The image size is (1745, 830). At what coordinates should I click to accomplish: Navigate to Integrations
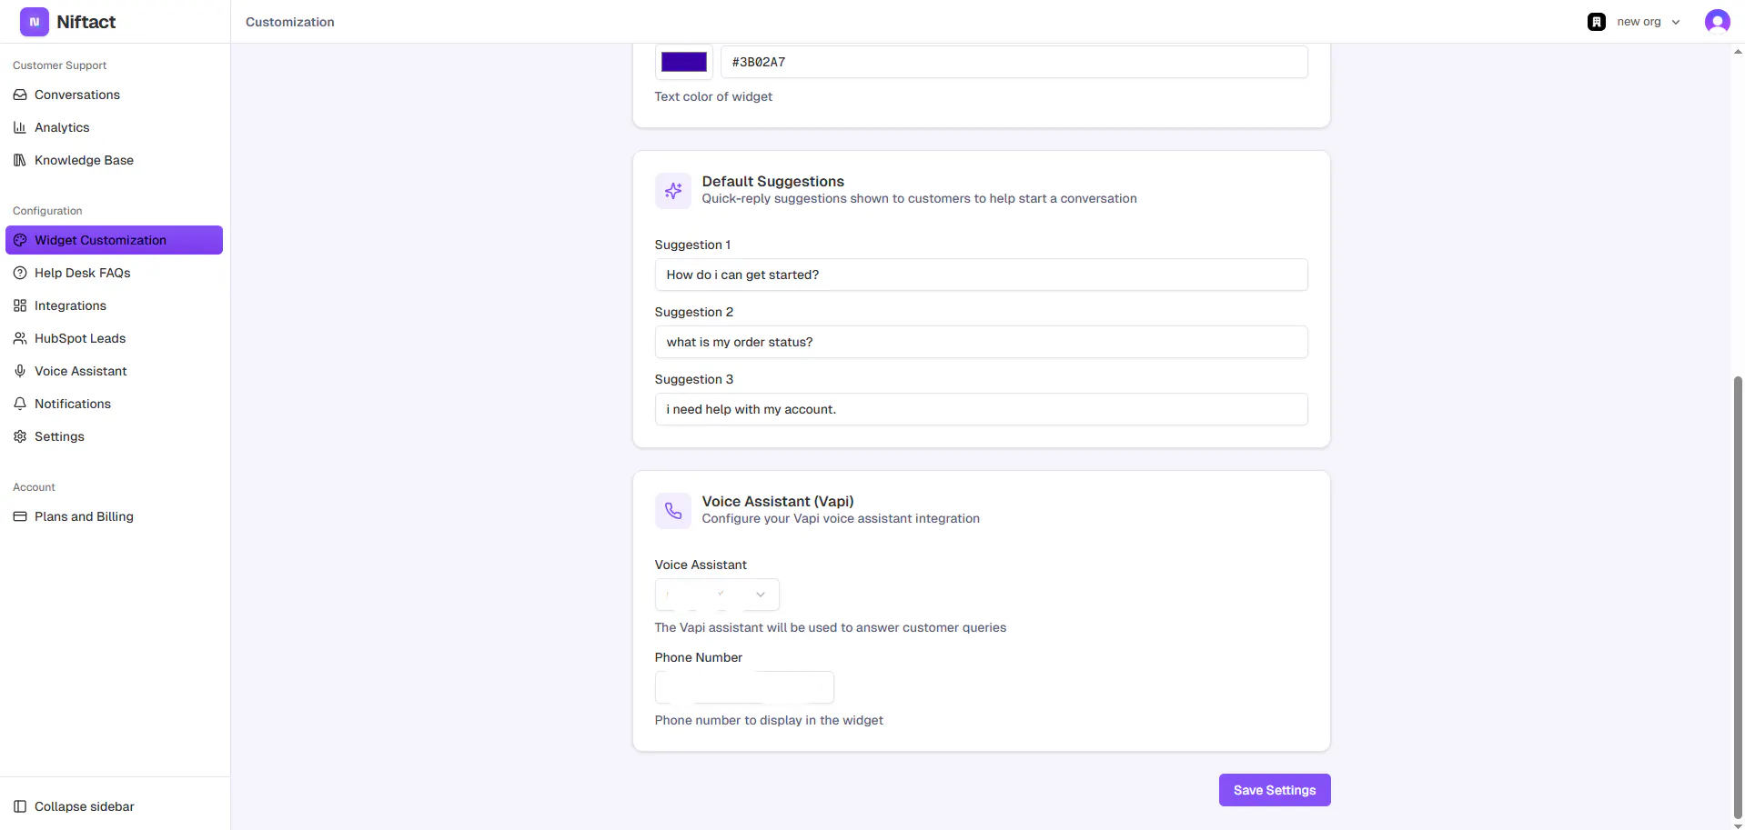coord(114,305)
